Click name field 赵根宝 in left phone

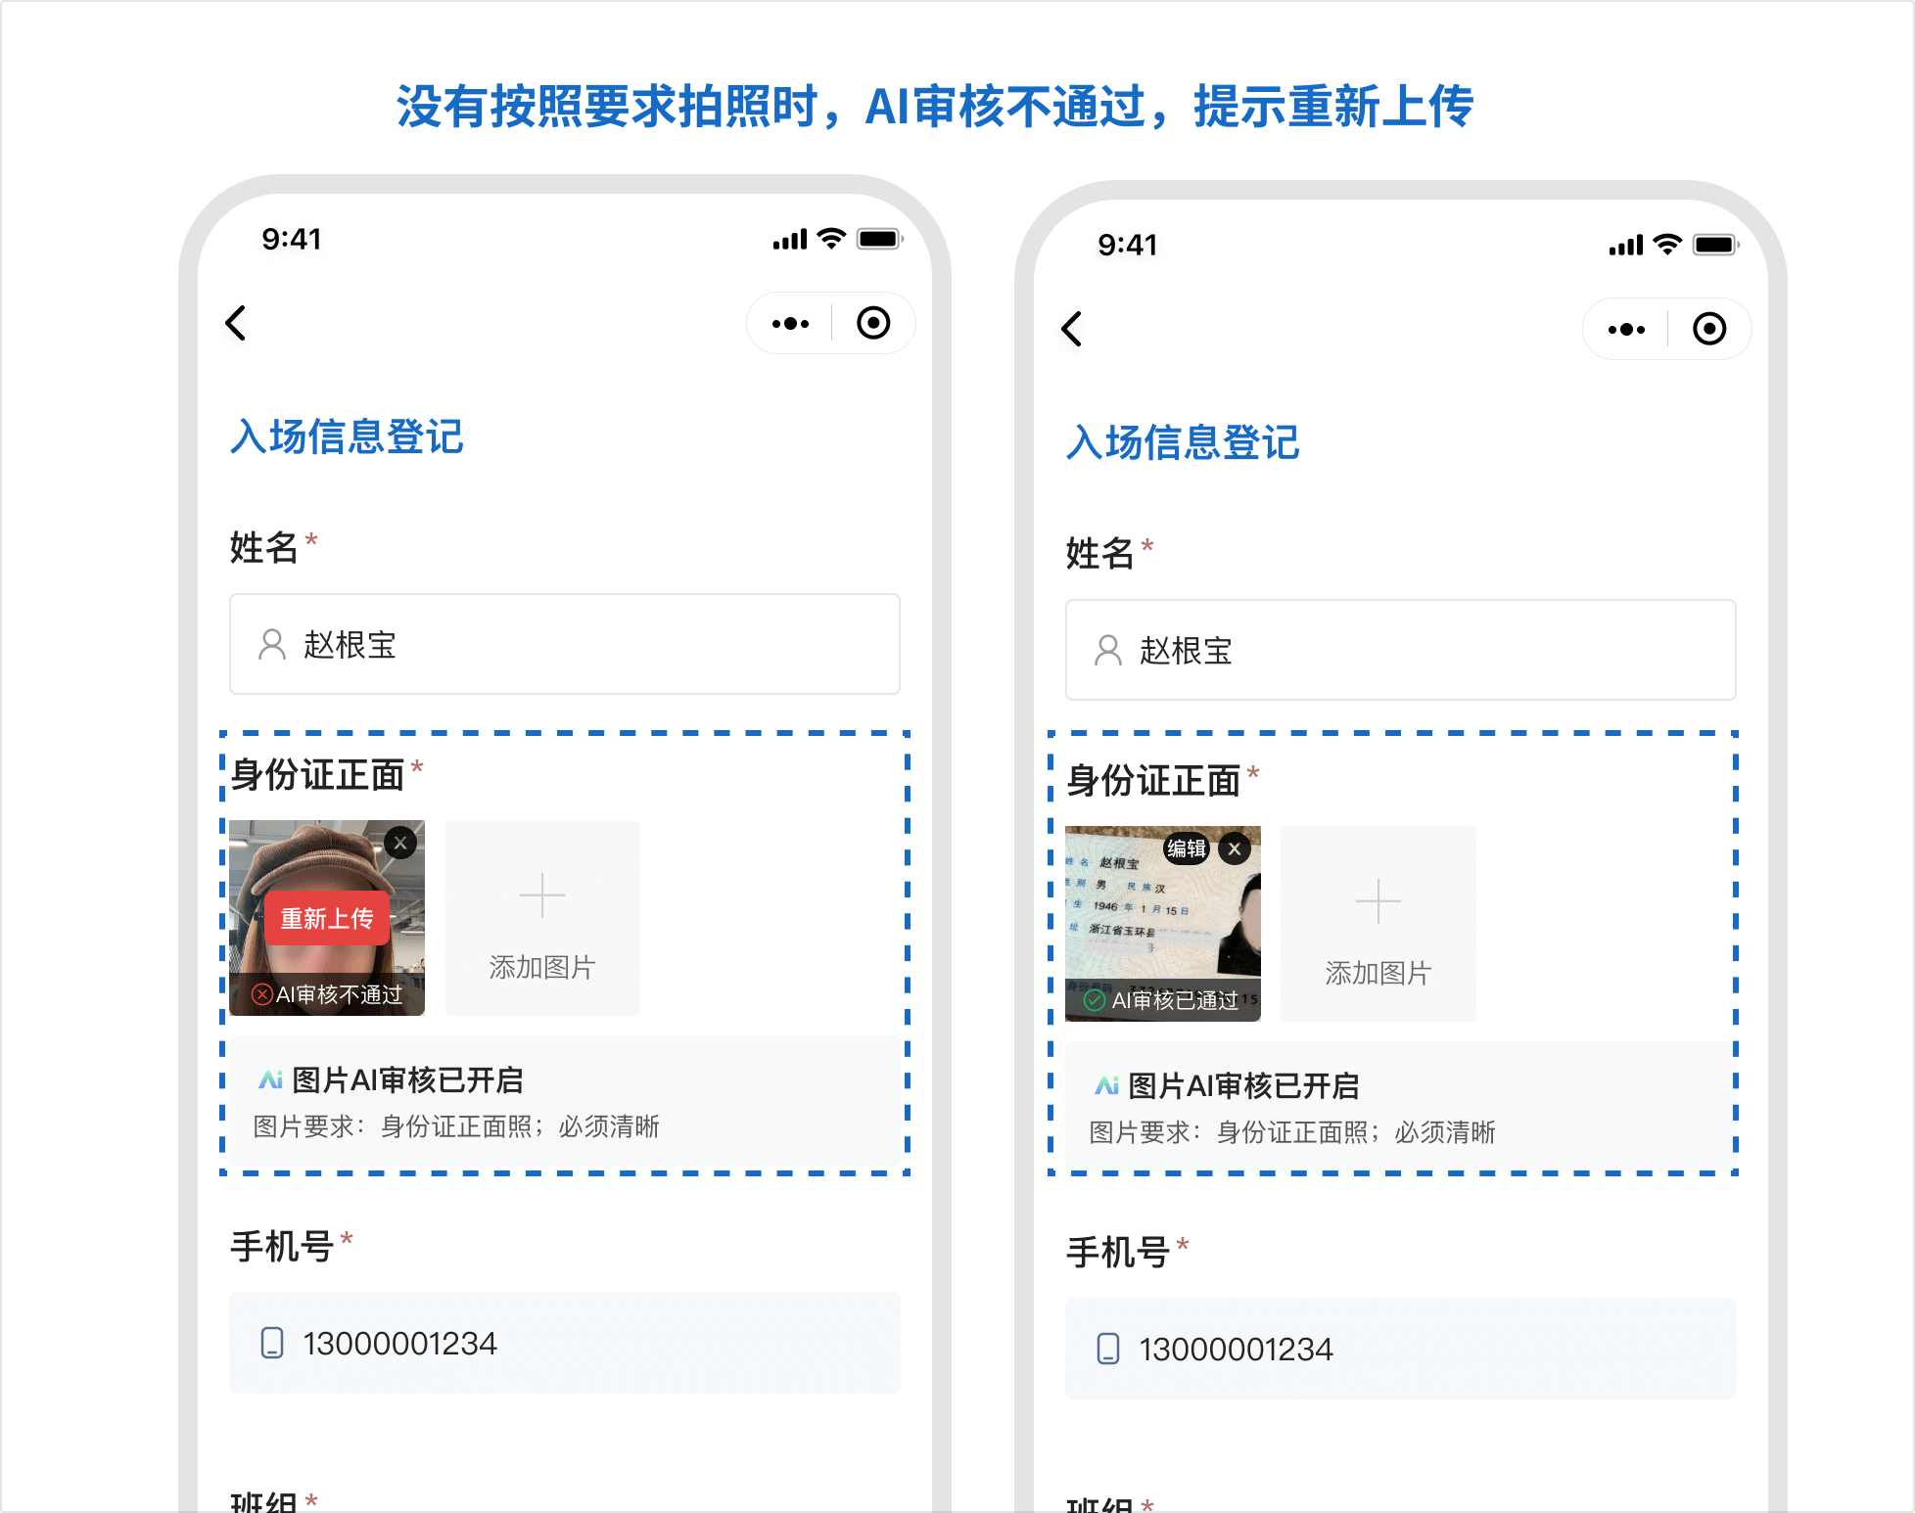click(x=564, y=644)
